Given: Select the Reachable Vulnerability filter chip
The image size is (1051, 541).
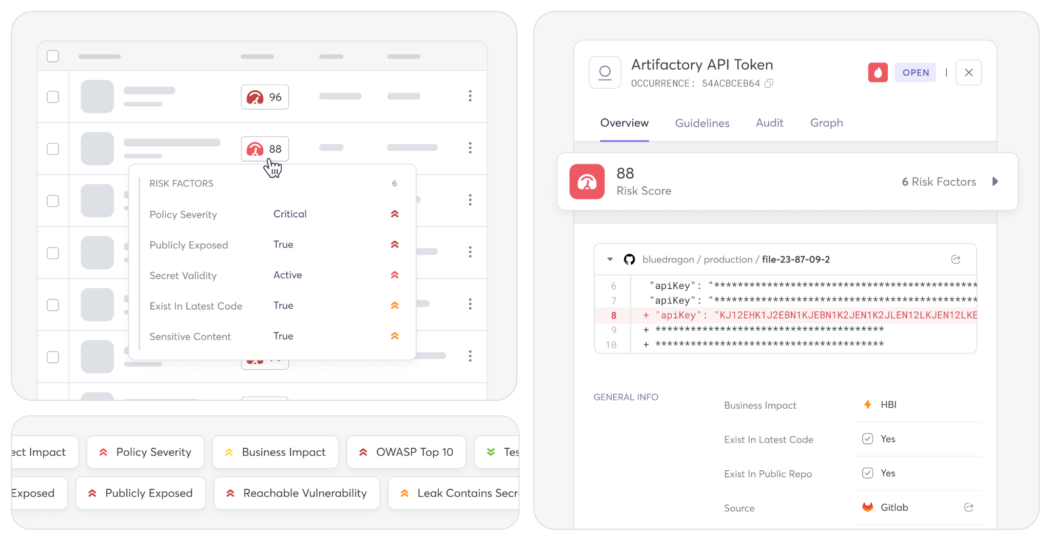Looking at the screenshot, I should pos(297,493).
